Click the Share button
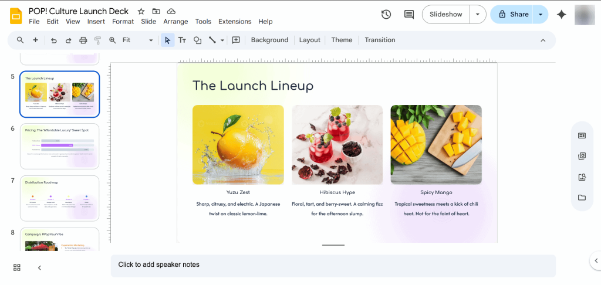Screen dimensions: 601x285 point(512,15)
